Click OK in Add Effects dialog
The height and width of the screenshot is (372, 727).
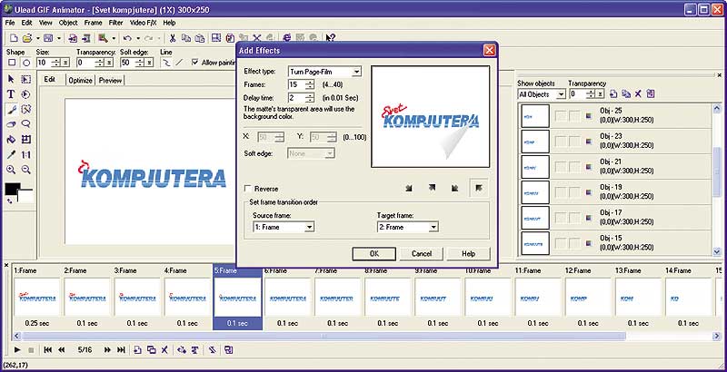(x=374, y=253)
